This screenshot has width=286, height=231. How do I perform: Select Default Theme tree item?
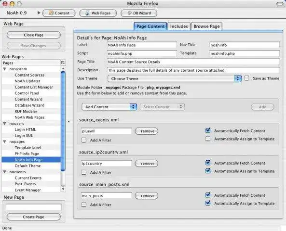coord(27,166)
